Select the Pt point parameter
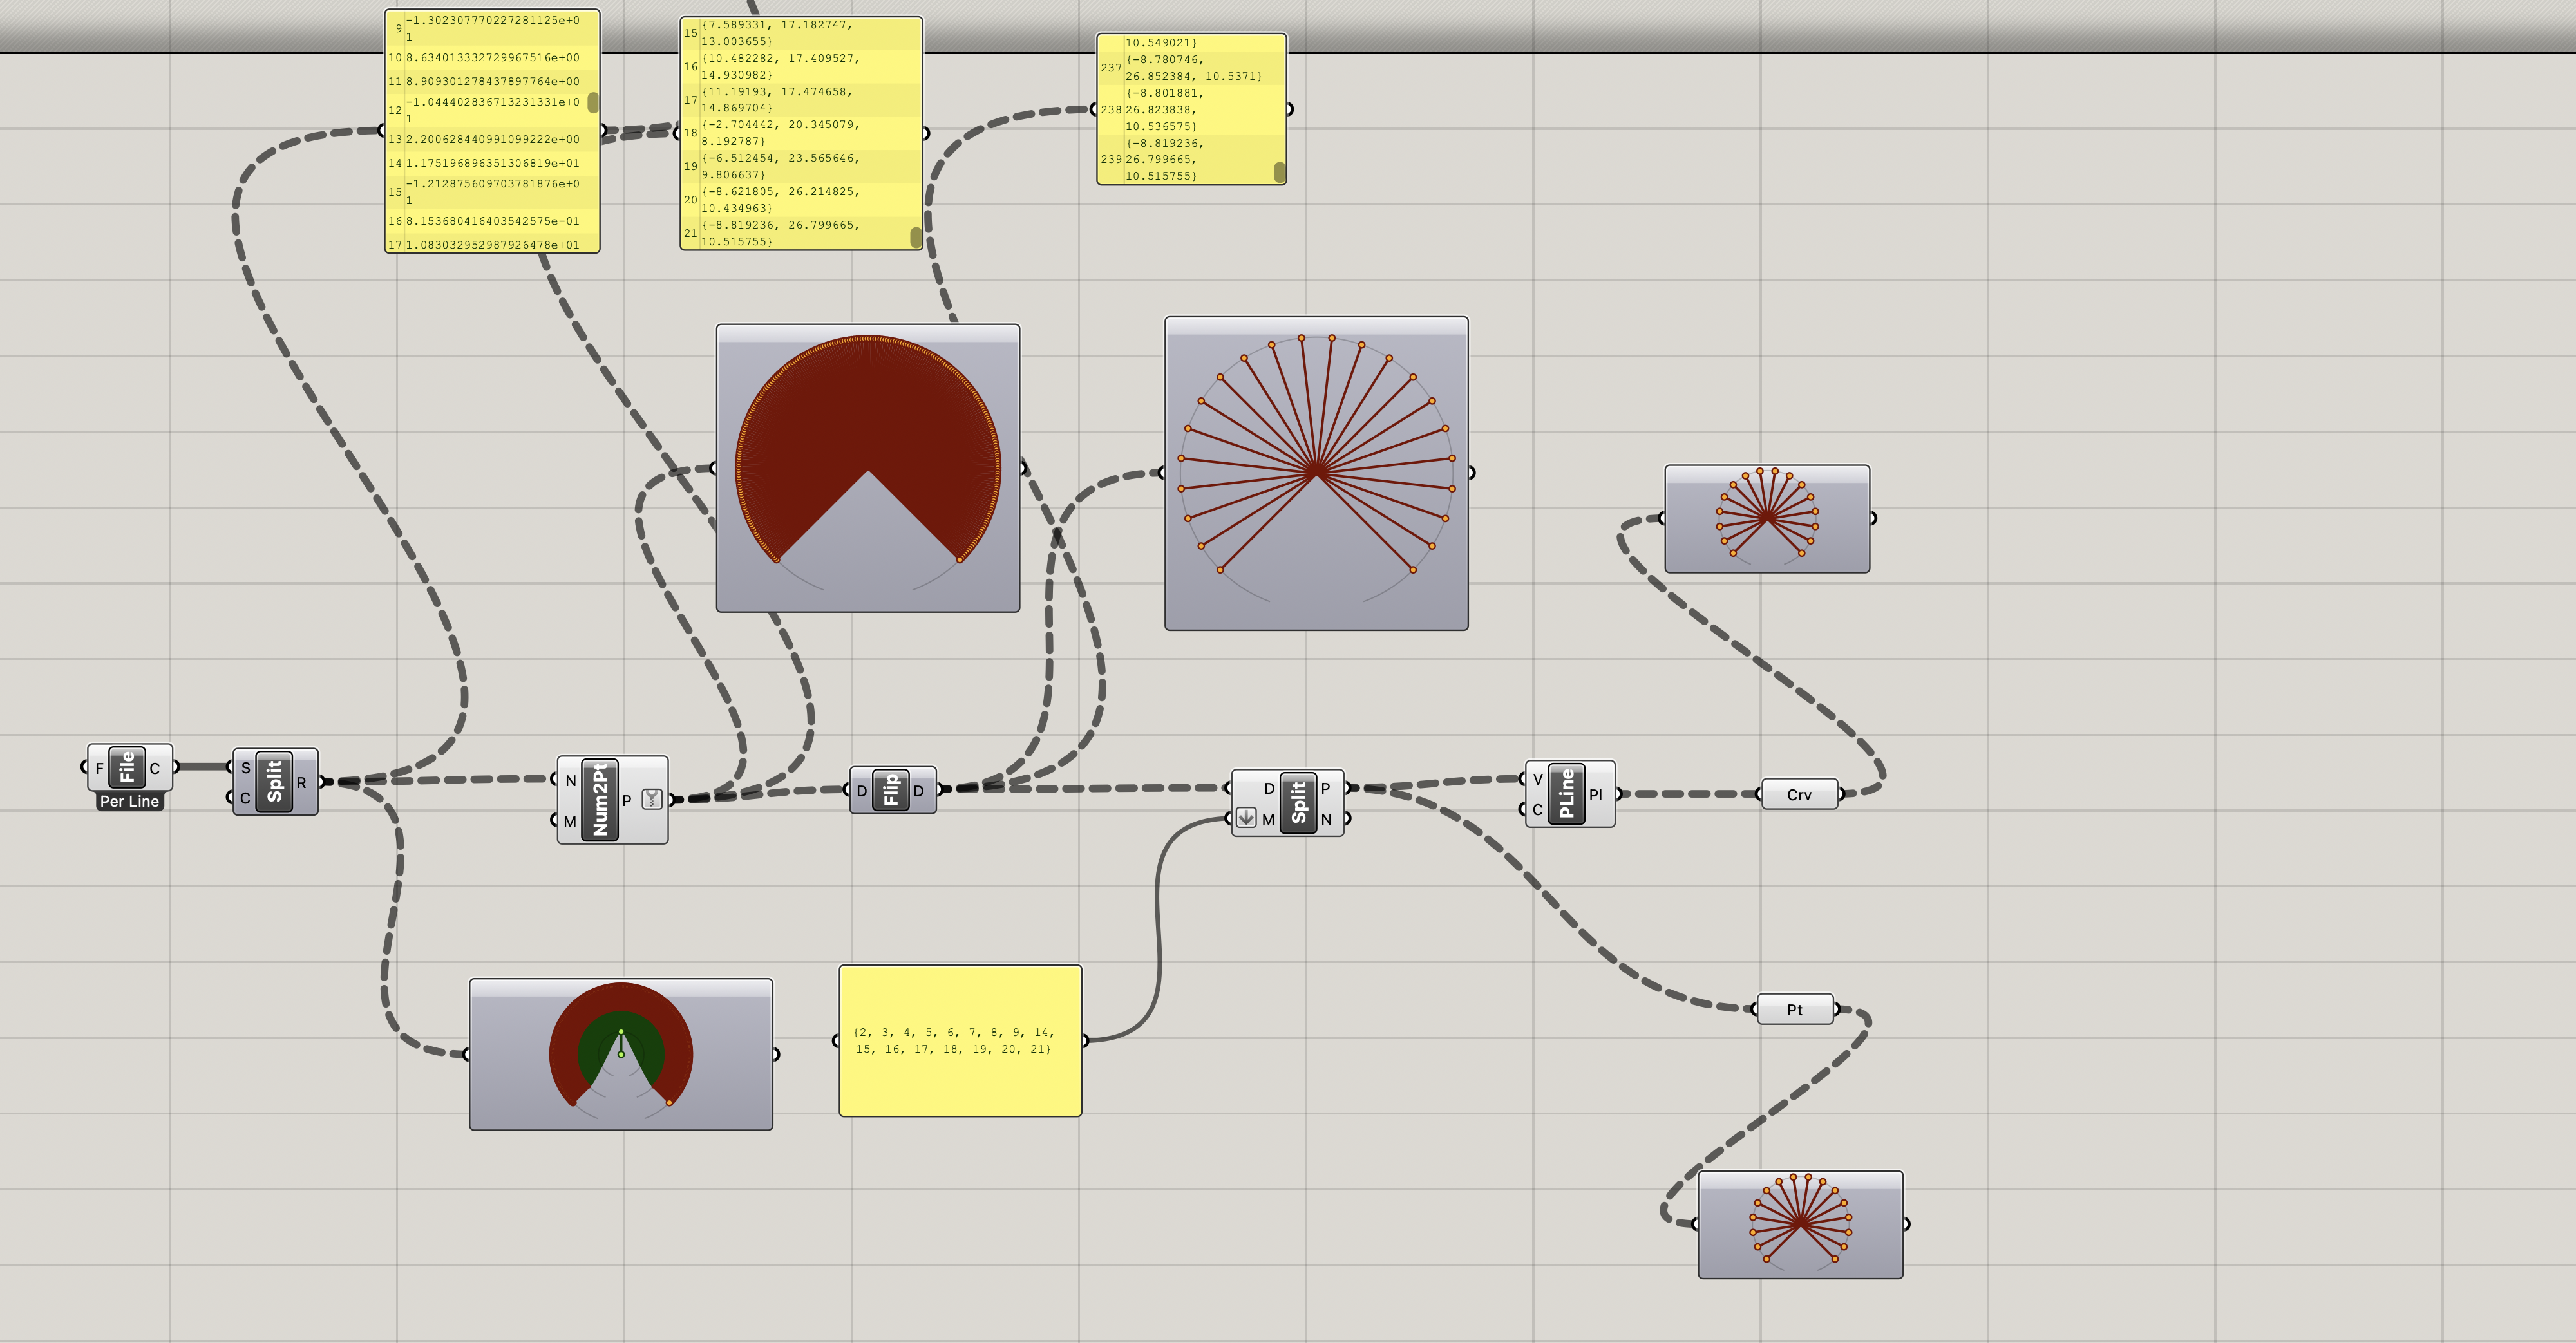Viewport: 2576px width, 1343px height. click(x=1794, y=1009)
